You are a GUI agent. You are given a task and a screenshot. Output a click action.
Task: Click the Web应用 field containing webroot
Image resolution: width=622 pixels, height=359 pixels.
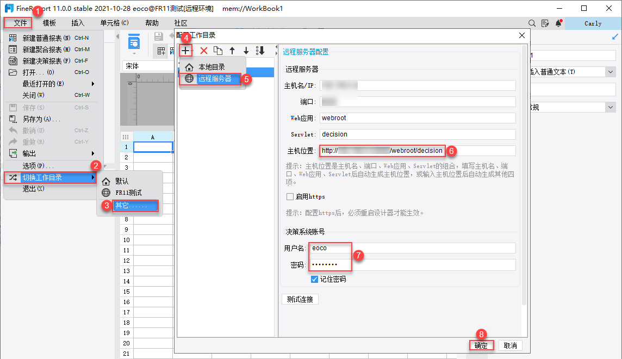pyautogui.click(x=418, y=118)
